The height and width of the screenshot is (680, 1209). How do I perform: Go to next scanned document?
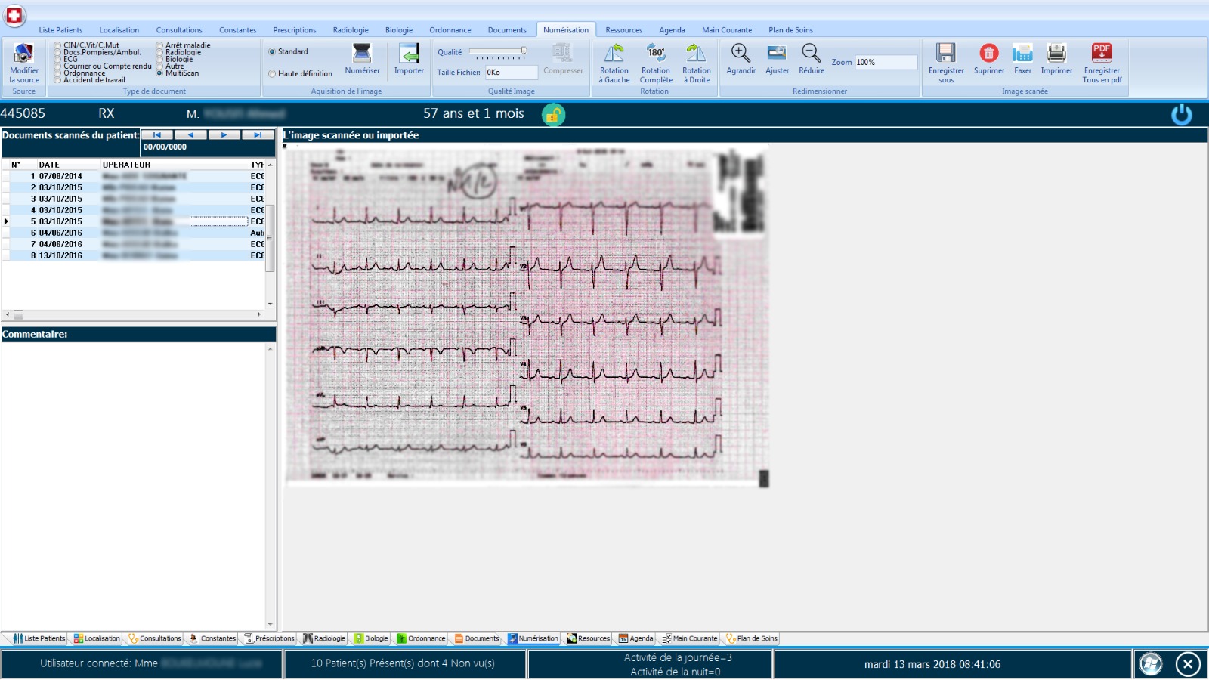pos(224,134)
